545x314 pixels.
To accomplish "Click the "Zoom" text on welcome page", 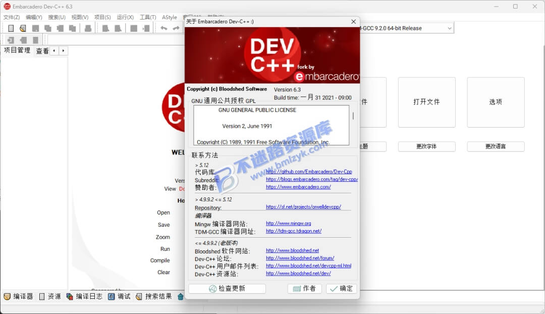I will coord(162,237).
